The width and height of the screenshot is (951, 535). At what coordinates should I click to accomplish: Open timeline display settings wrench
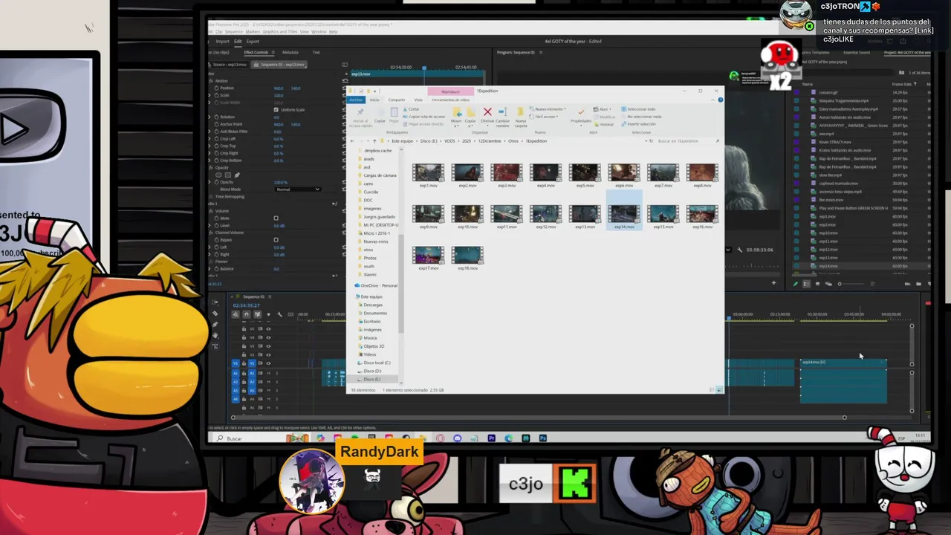pyautogui.click(x=279, y=314)
